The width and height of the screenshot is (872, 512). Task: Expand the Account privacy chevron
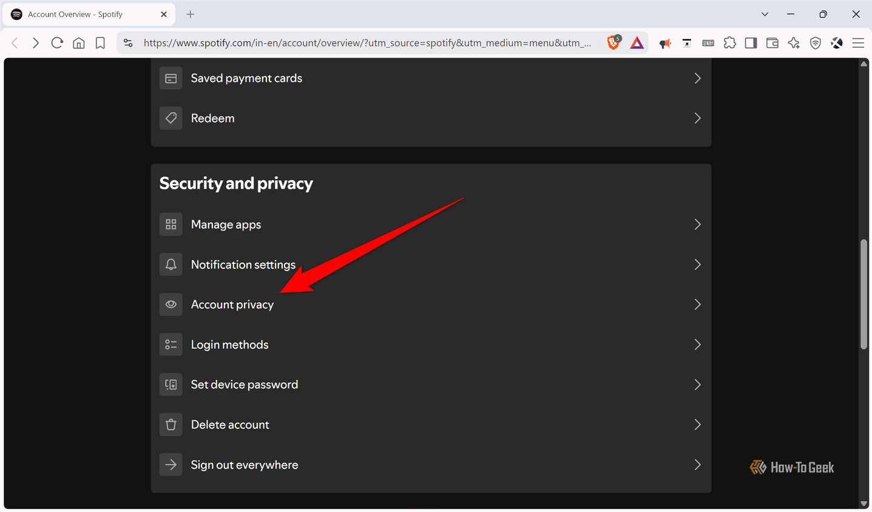697,305
